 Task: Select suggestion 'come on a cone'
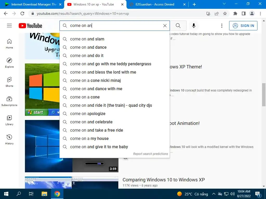pyautogui.click(x=115, y=97)
